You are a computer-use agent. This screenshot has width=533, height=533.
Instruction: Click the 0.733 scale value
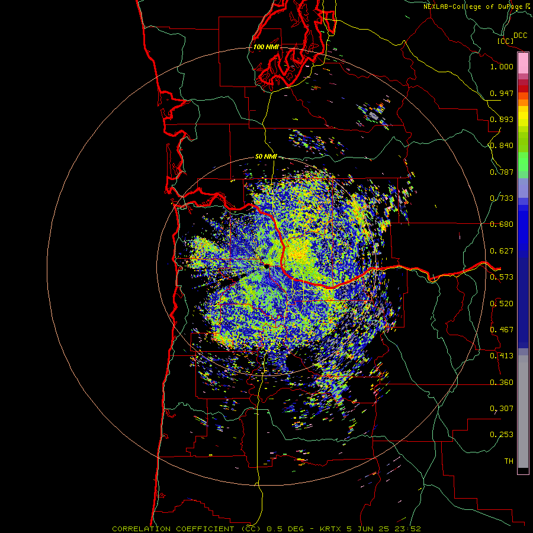pyautogui.click(x=502, y=198)
